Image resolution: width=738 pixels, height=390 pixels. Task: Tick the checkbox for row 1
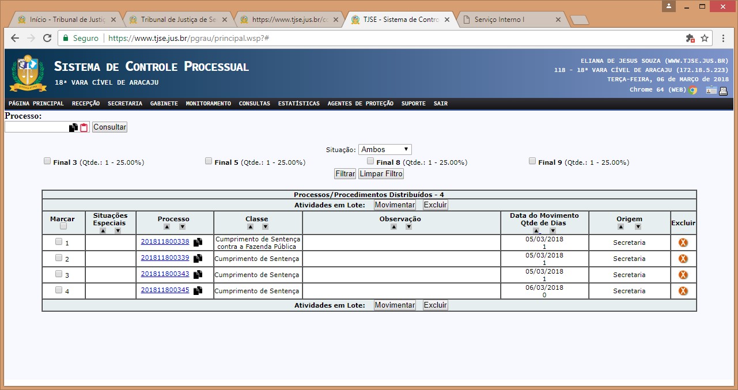click(59, 242)
